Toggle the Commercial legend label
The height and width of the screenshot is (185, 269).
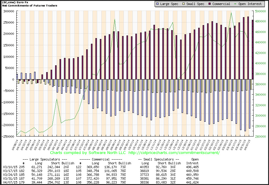pyautogui.click(x=221, y=4)
